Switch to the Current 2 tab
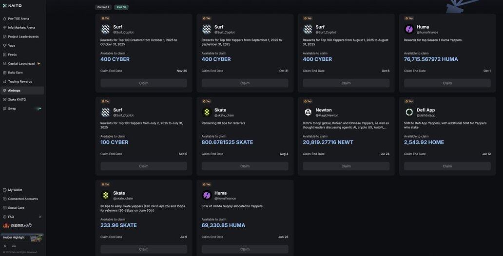The width and height of the screenshot is (503, 256). point(103,7)
